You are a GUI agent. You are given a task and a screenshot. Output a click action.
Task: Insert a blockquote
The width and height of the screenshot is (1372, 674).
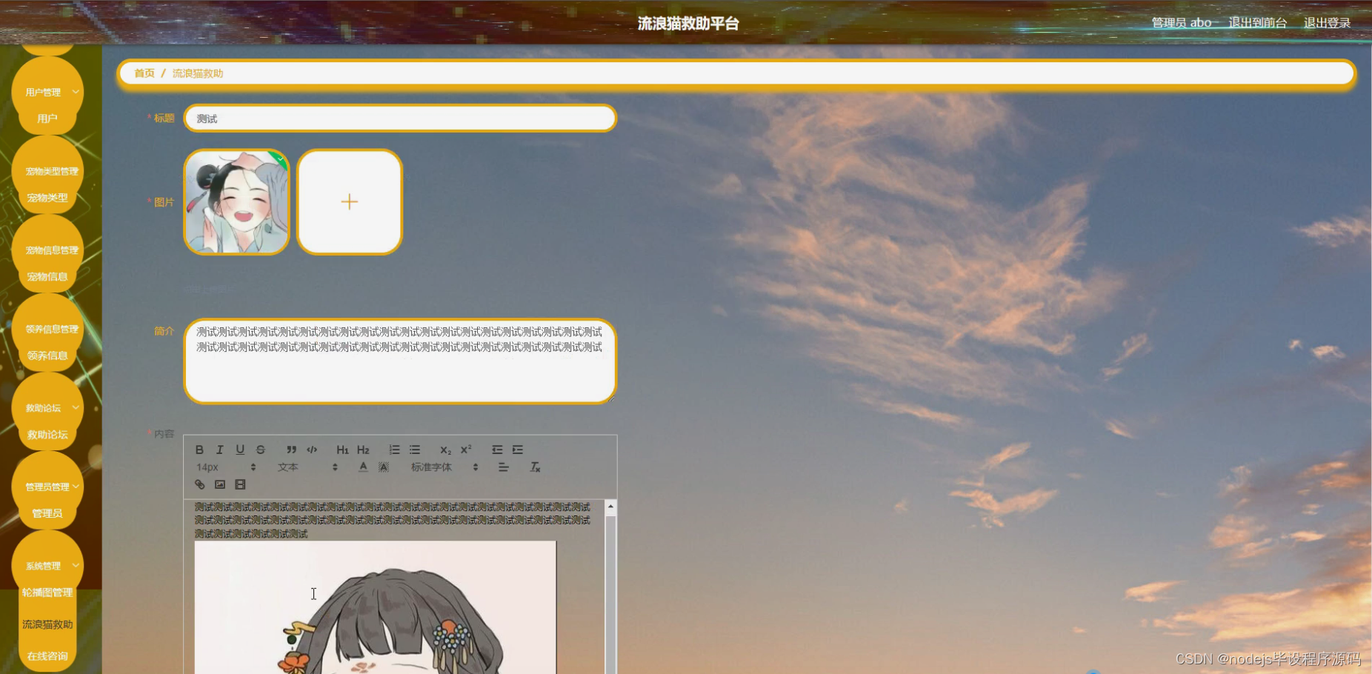[x=291, y=450]
